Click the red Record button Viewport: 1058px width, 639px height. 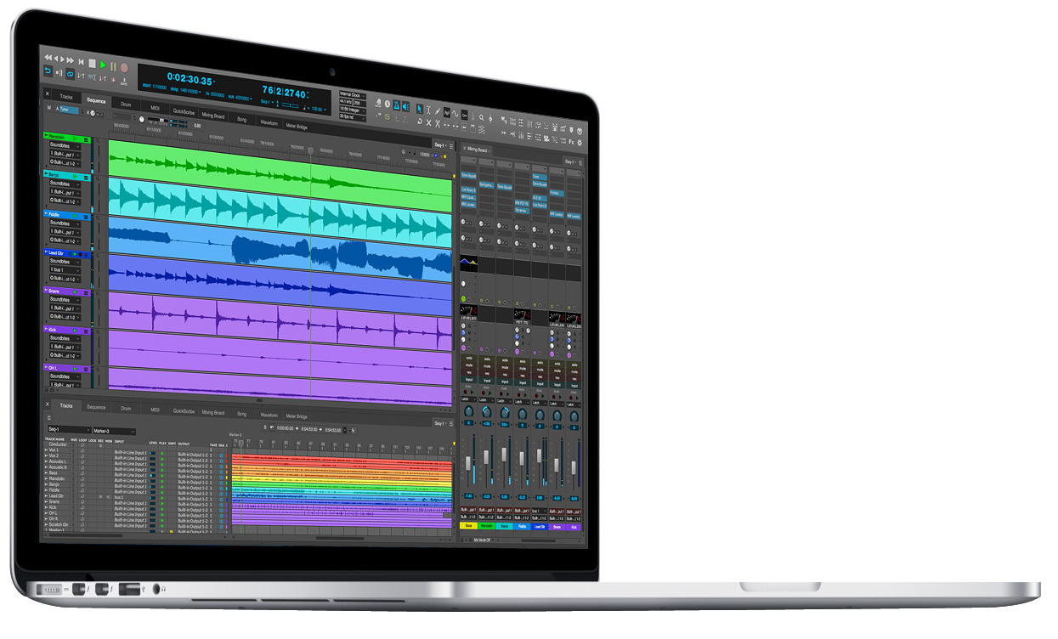pos(124,66)
